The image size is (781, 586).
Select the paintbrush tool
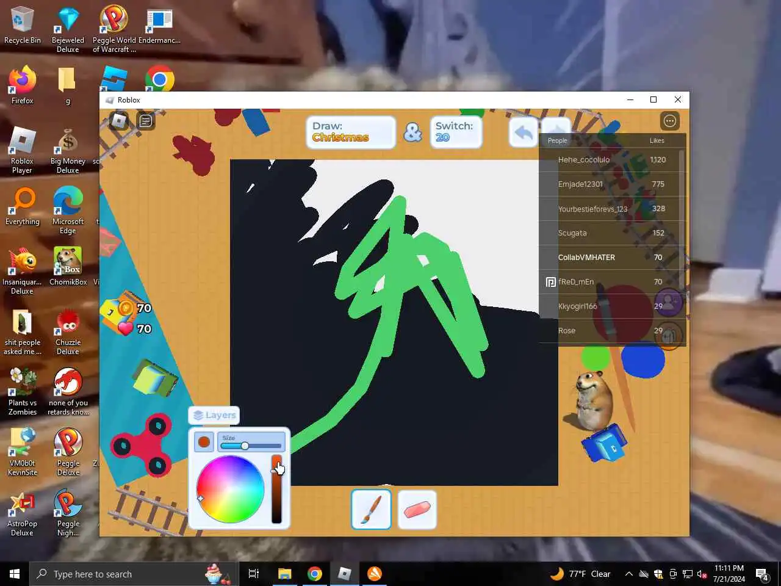pyautogui.click(x=371, y=509)
